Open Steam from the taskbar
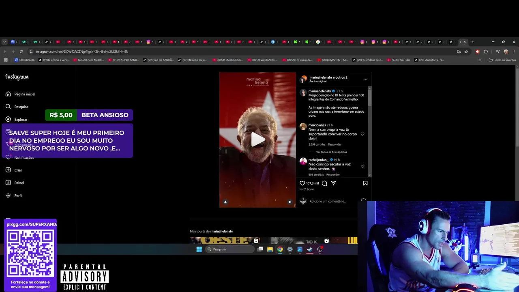The width and height of the screenshot is (519, 292). pos(310,249)
